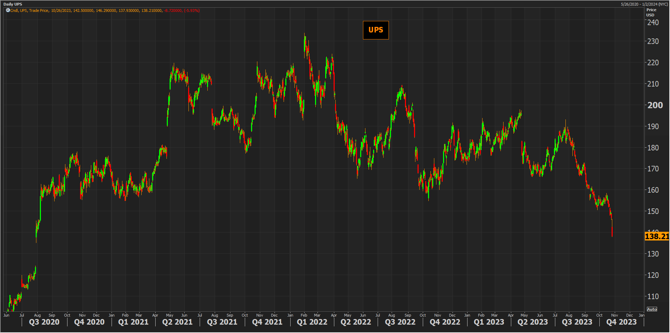The width and height of the screenshot is (670, 333).
Task: Click the Q4 2022 quarter label
Action: (445, 322)
